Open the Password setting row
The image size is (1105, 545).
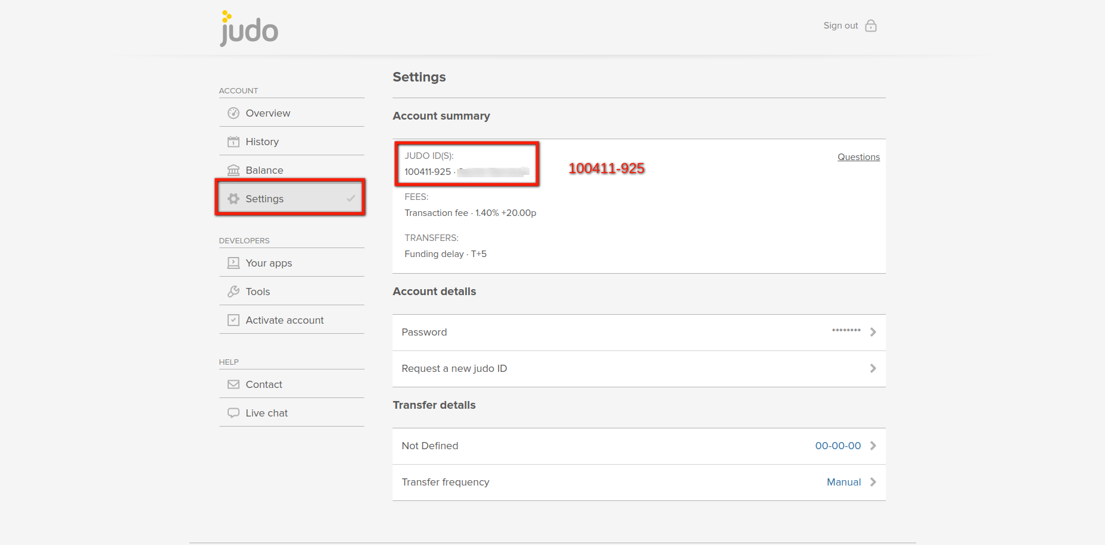pos(639,333)
